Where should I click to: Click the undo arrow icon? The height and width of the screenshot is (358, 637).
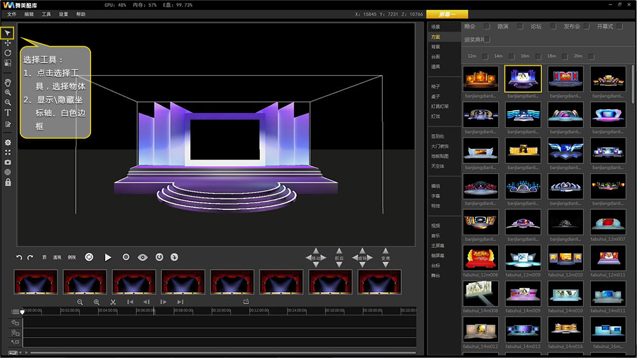(19, 258)
